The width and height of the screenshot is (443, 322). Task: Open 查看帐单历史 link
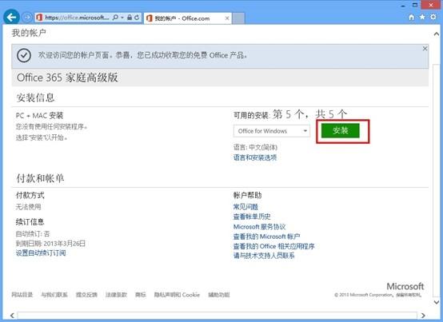(x=252, y=217)
